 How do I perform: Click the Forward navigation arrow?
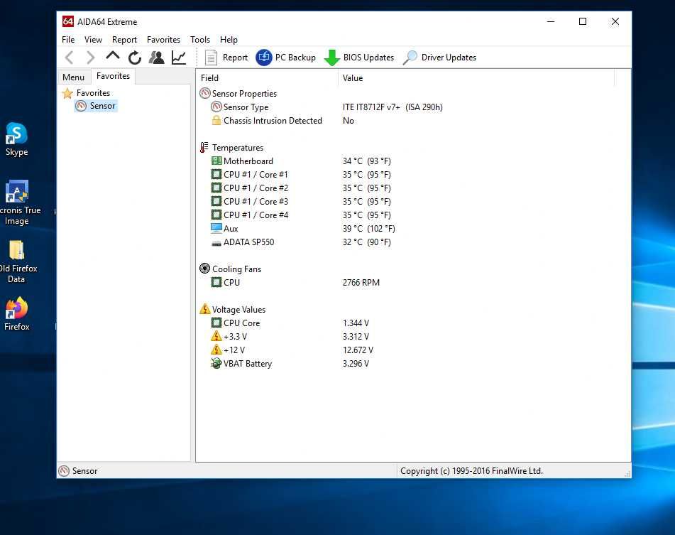[x=90, y=58]
